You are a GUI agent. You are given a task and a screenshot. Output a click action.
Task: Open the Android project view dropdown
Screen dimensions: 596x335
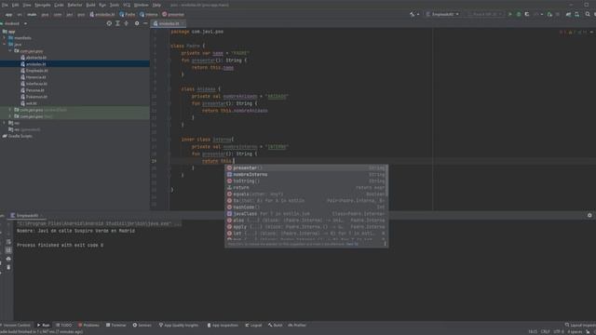coord(15,23)
